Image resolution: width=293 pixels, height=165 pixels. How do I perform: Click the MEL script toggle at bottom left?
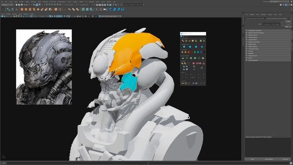click(4, 163)
